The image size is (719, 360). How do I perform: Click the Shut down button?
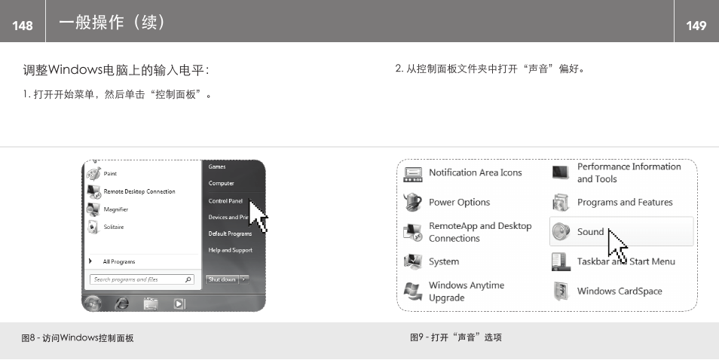click(222, 279)
